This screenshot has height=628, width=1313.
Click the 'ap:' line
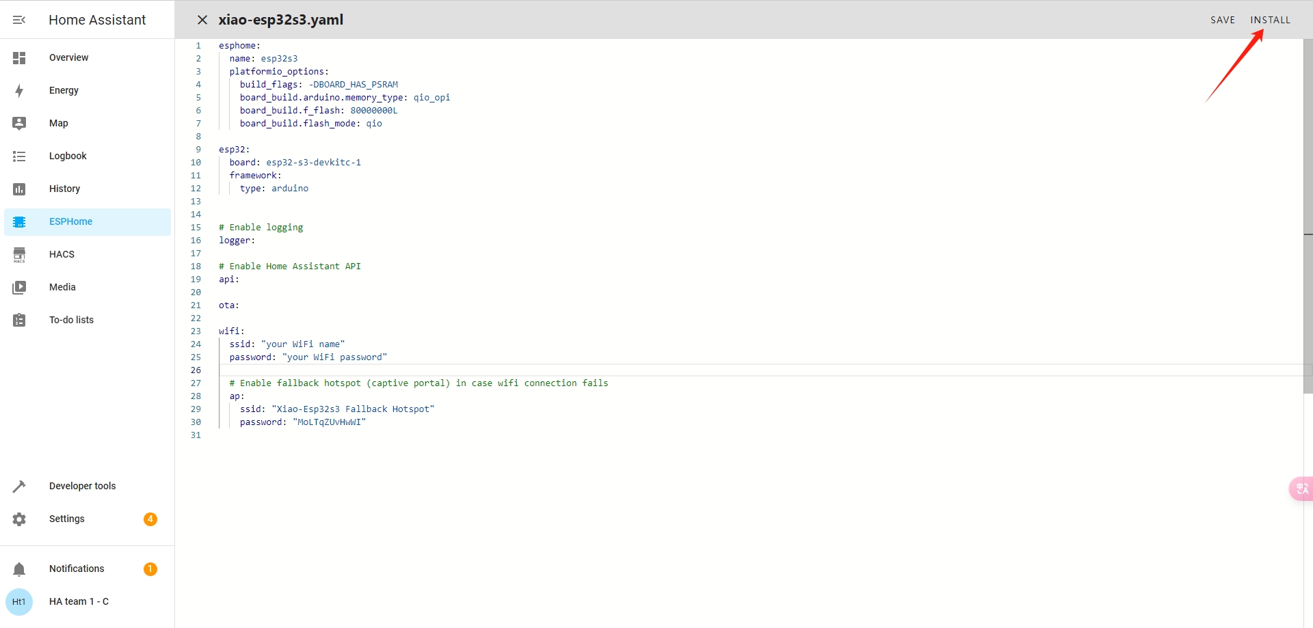tap(237, 396)
